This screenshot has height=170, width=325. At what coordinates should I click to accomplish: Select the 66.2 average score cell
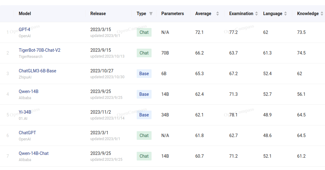pos(199,53)
